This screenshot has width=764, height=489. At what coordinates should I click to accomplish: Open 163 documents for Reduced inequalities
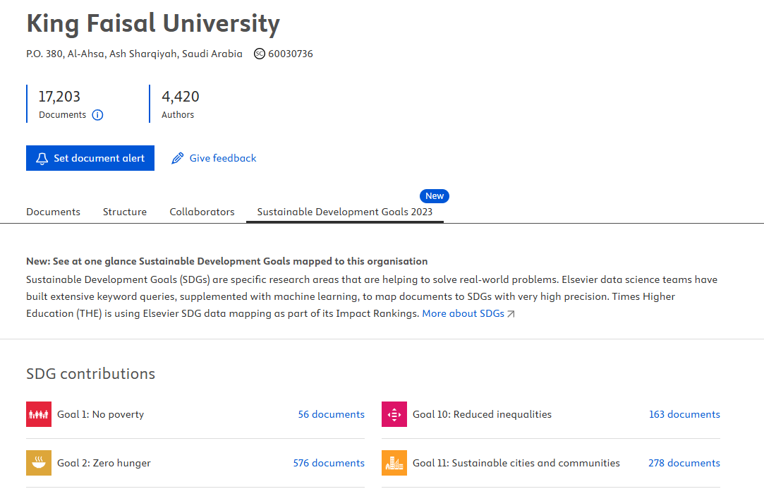(x=684, y=414)
